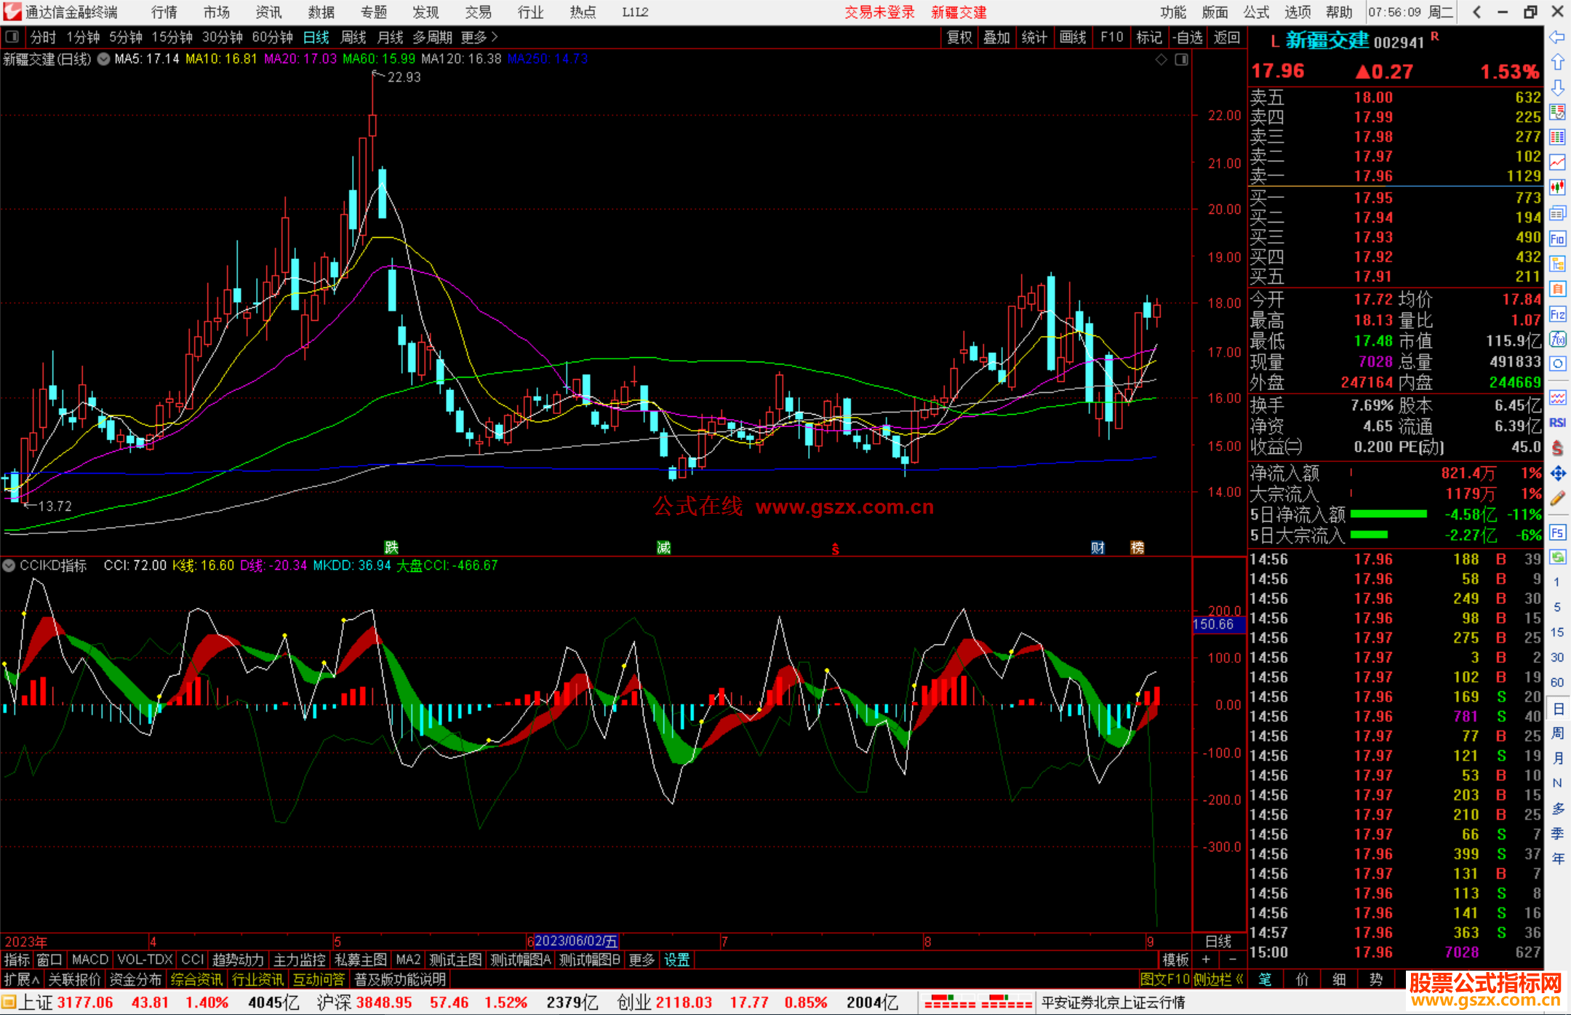Click the plus zoom button beside 模板
This screenshot has width=1571, height=1015.
click(1206, 960)
